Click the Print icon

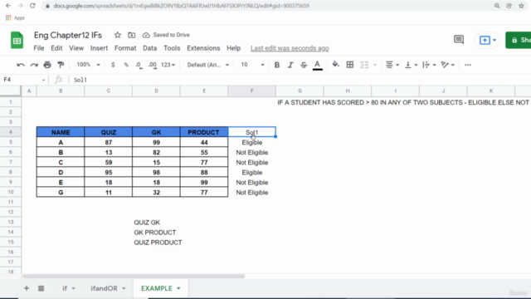47,65
